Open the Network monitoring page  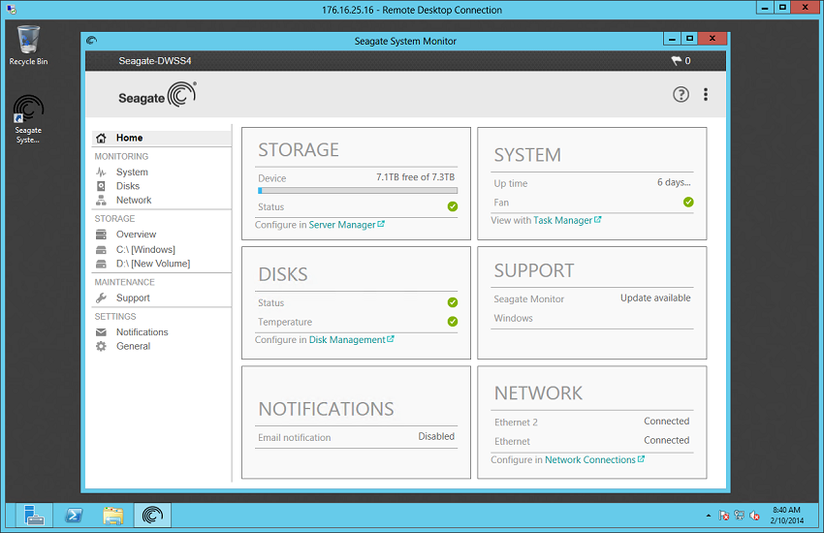[x=134, y=200]
